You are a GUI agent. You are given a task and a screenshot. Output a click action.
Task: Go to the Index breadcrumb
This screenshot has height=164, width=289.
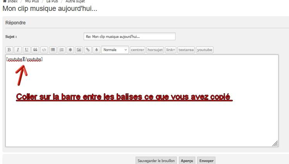[10, 1]
